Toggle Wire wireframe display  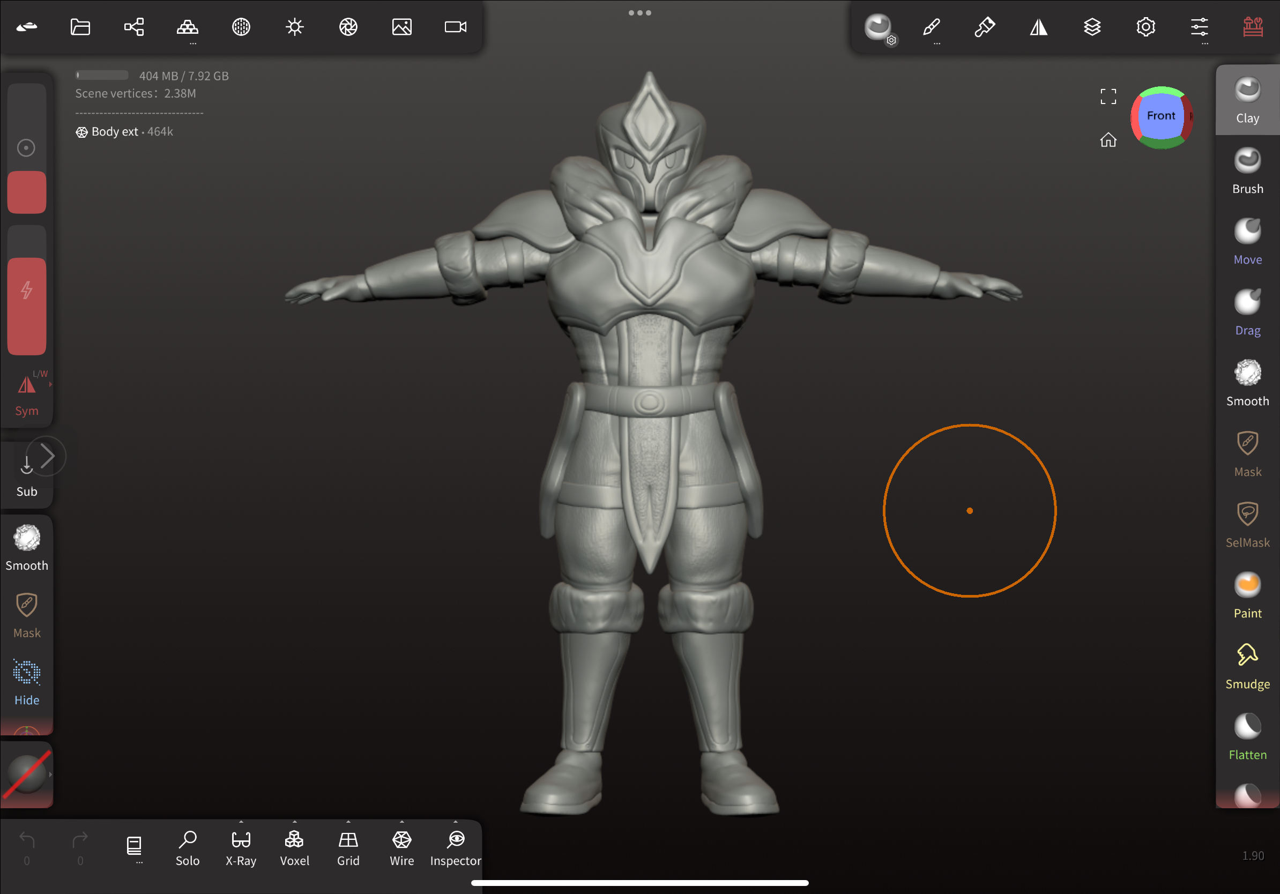pyautogui.click(x=401, y=848)
